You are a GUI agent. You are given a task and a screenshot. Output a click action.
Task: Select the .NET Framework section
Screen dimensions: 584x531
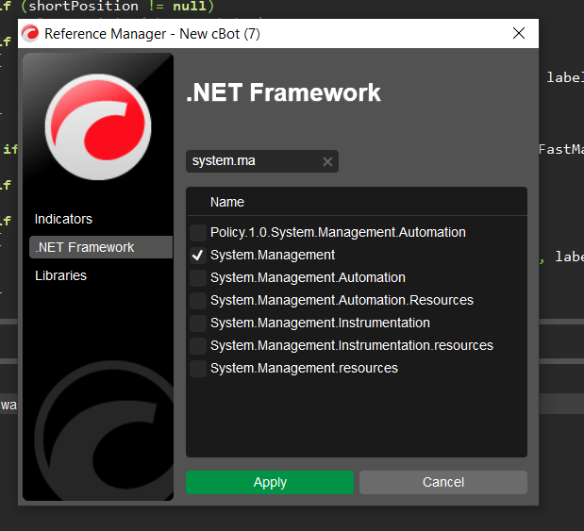coord(101,247)
